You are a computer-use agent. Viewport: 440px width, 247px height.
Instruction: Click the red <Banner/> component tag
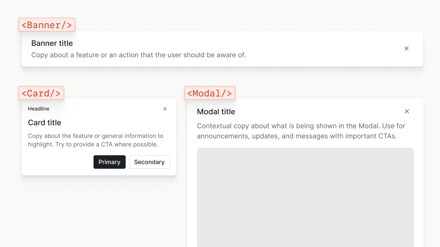coord(47,25)
